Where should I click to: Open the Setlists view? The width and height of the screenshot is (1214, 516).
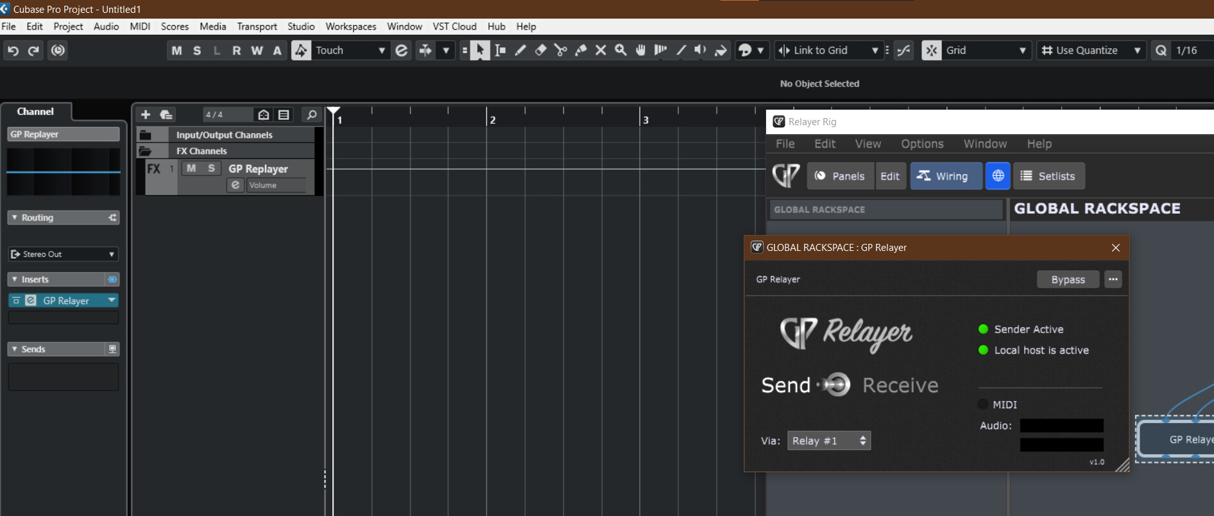point(1048,176)
